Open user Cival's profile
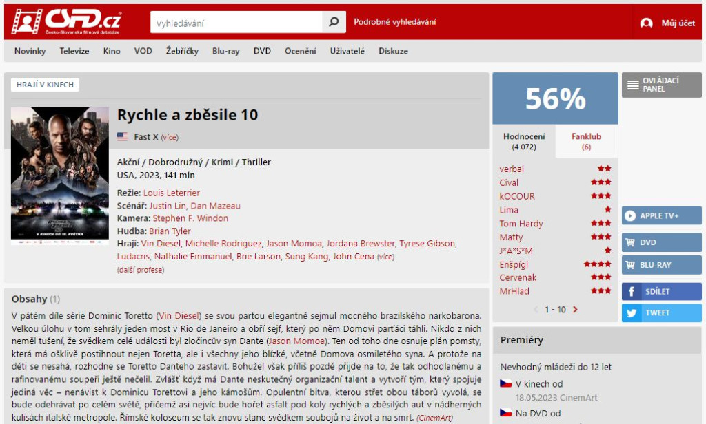Viewport: 706px width, 424px height. (x=509, y=182)
